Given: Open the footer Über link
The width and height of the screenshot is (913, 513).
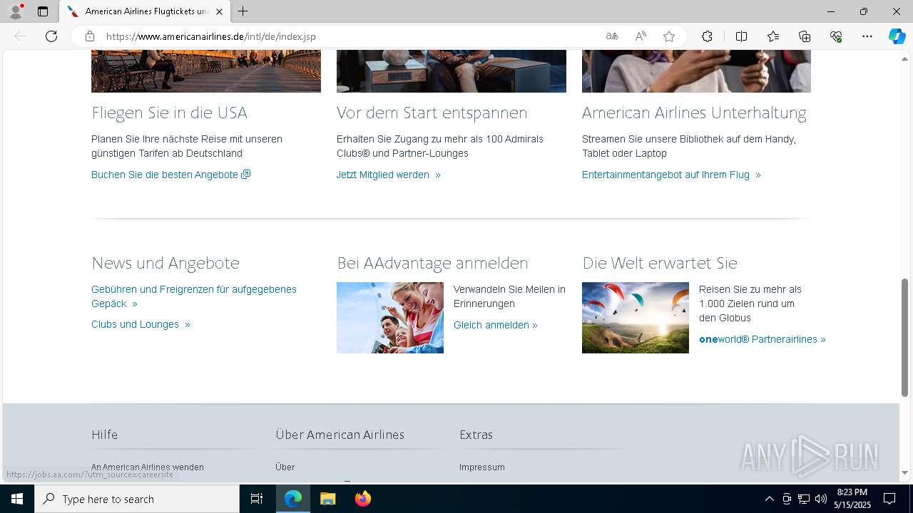Looking at the screenshot, I should pos(285,467).
